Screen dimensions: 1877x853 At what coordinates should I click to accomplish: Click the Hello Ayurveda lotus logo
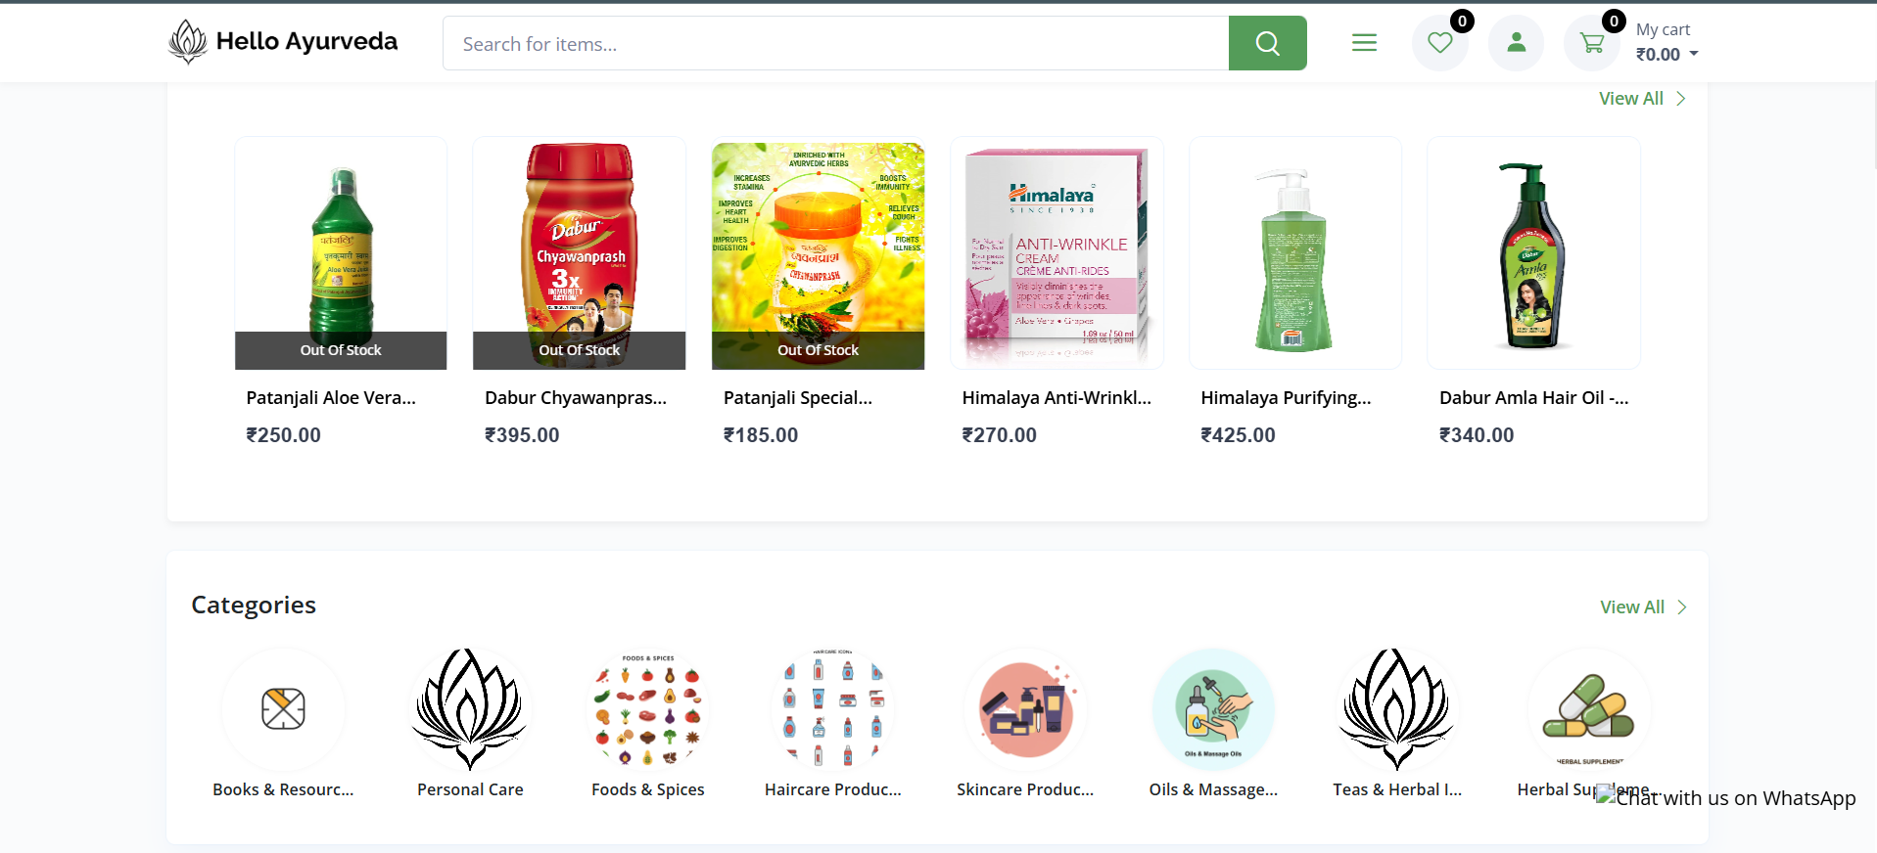coord(187,41)
